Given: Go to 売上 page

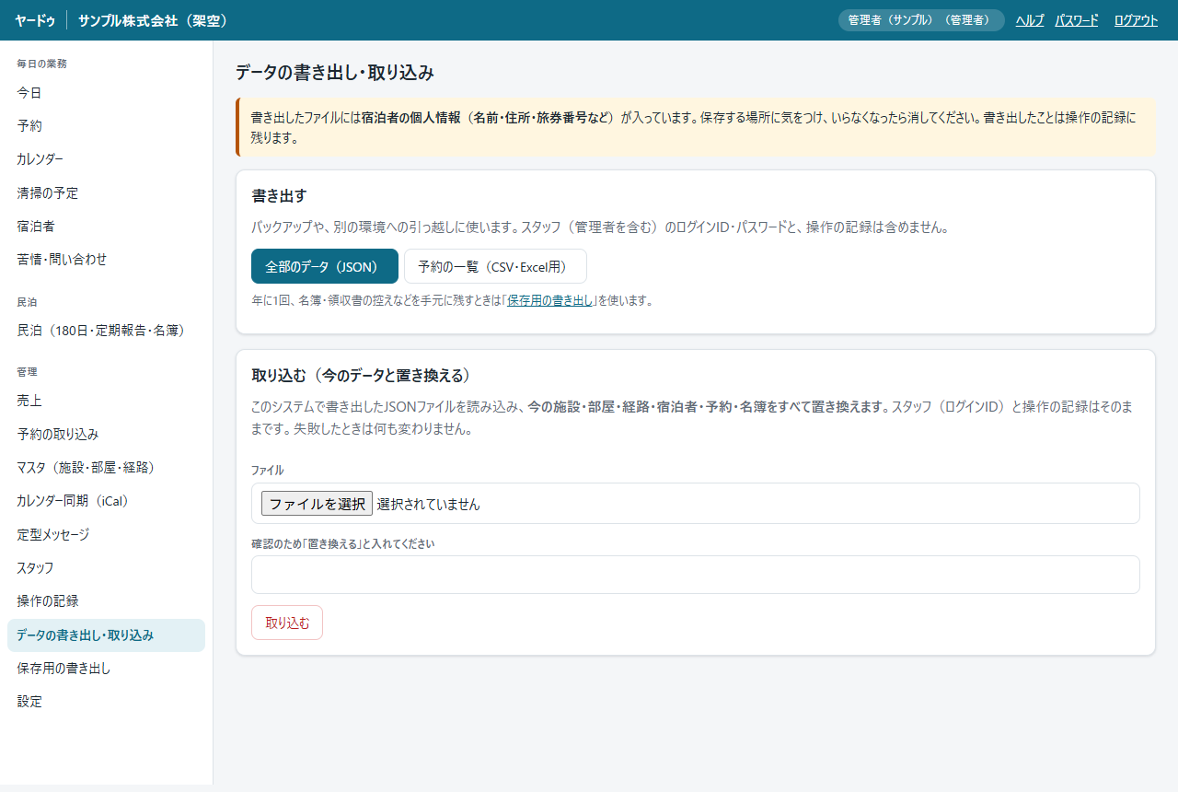Looking at the screenshot, I should (106, 401).
